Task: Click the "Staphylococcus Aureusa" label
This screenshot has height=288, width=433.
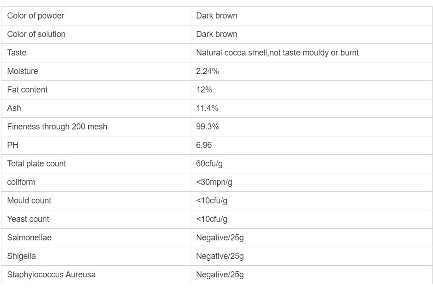Action: [51, 275]
